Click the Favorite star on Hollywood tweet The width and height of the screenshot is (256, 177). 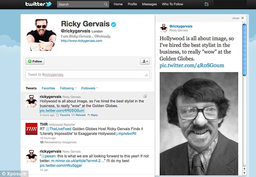(x=57, y=115)
